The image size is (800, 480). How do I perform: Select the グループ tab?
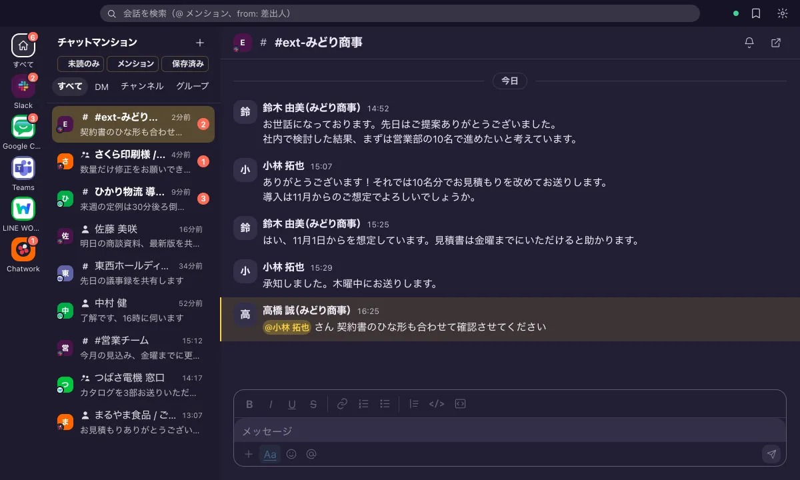192,87
